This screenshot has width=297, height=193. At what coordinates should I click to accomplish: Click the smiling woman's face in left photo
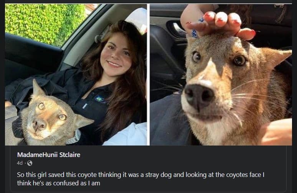115,54
